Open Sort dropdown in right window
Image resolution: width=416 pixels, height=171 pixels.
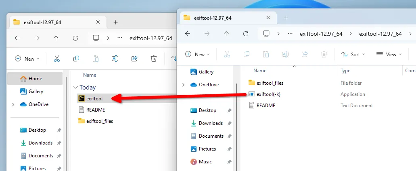click(x=353, y=54)
